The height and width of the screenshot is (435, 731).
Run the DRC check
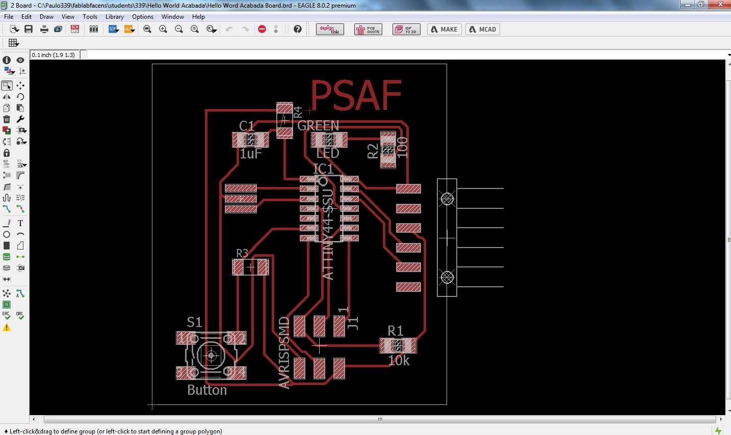click(x=20, y=316)
